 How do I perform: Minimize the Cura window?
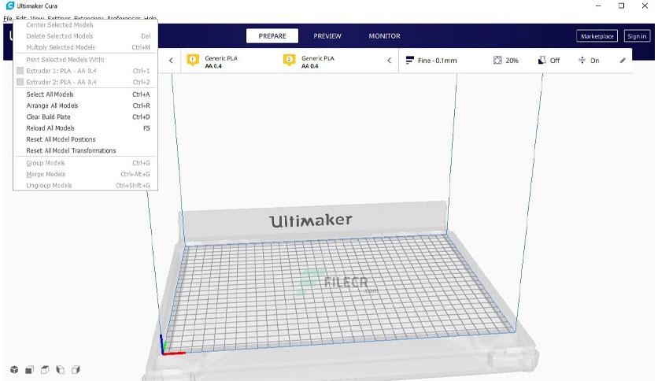pos(598,6)
